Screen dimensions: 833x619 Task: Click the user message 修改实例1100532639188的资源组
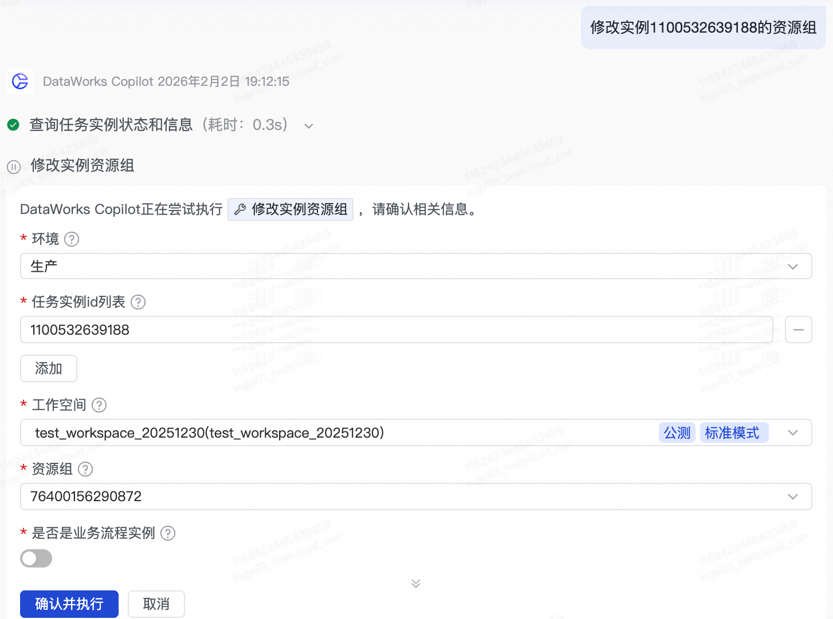[704, 27]
